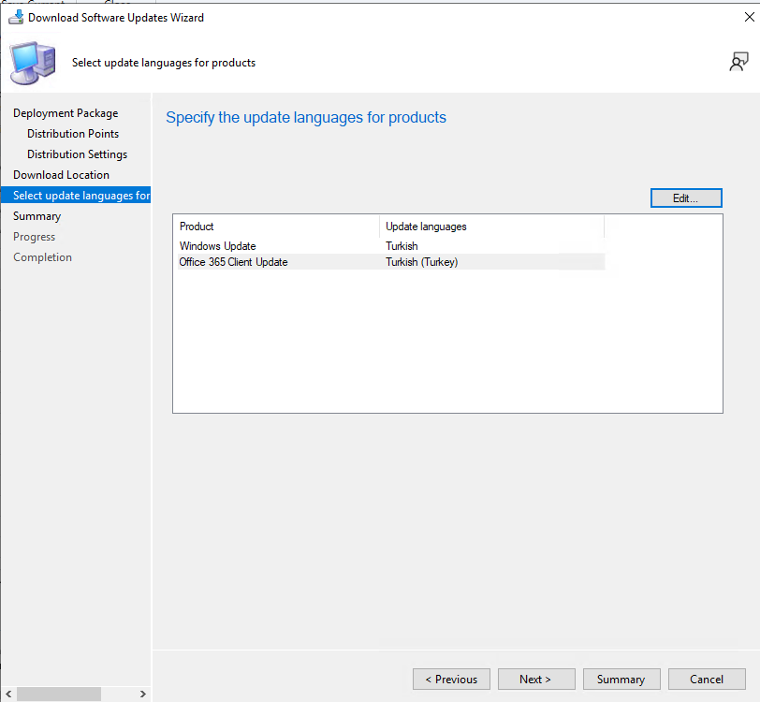The image size is (760, 702).
Task: Open the Deployment Package step
Action: coord(66,113)
